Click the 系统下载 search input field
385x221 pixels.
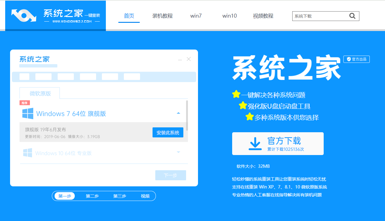pos(317,16)
